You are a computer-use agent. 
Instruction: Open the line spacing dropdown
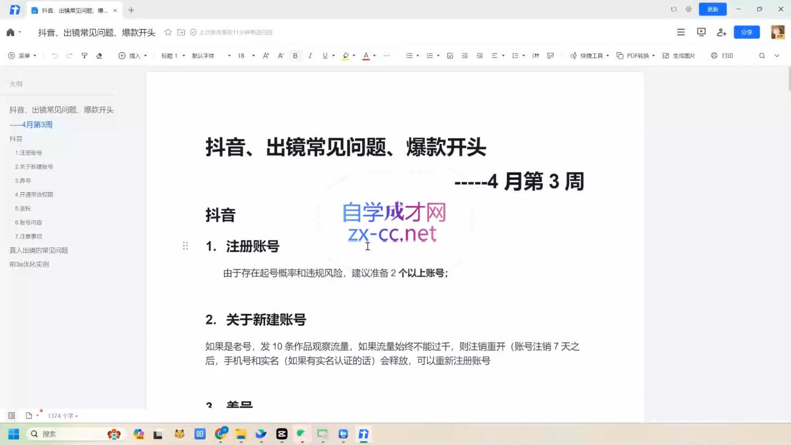[x=518, y=56]
